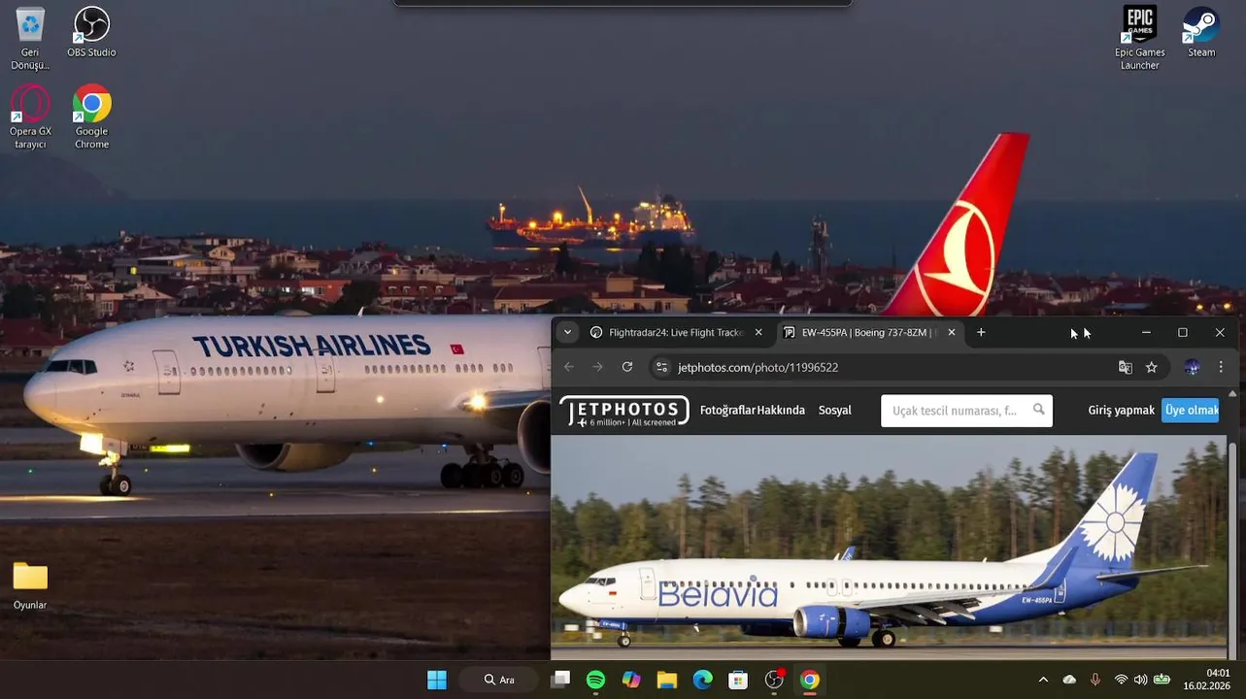1246x699 pixels.
Task: Open File Explorer from the taskbar
Action: tap(667, 680)
